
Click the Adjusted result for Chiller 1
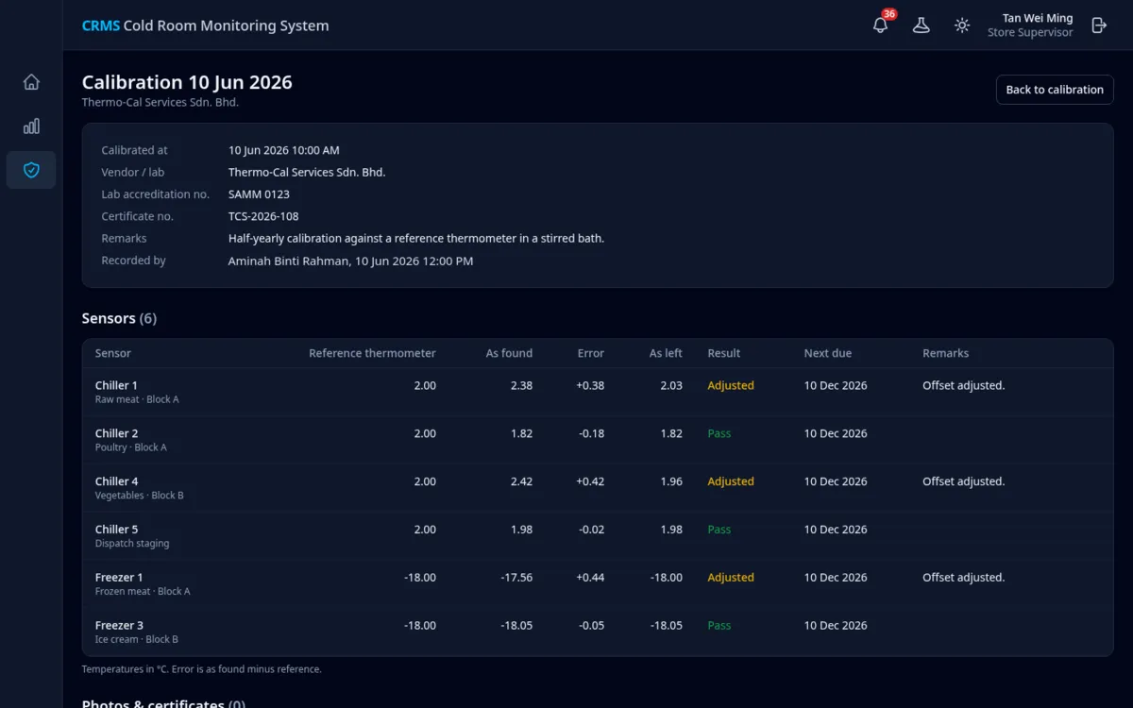pyautogui.click(x=731, y=385)
